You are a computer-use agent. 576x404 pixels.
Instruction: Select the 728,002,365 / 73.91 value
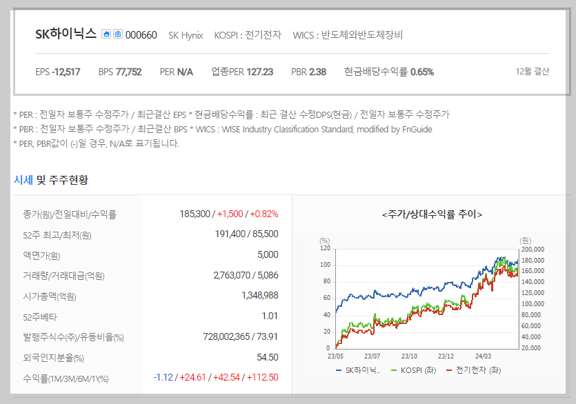(240, 336)
